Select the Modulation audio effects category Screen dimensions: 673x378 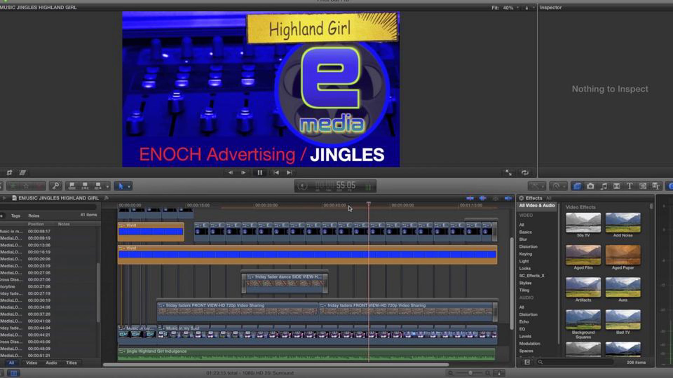529,344
